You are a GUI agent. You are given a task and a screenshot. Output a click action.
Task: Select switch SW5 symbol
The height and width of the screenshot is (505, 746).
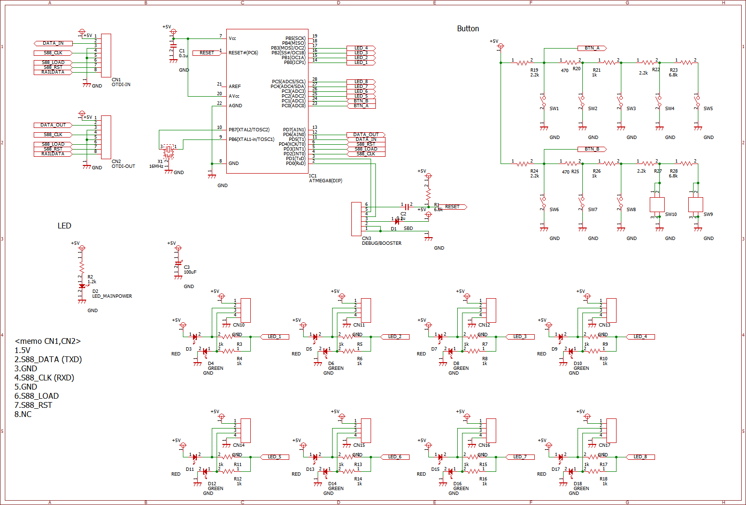pyautogui.click(x=698, y=101)
